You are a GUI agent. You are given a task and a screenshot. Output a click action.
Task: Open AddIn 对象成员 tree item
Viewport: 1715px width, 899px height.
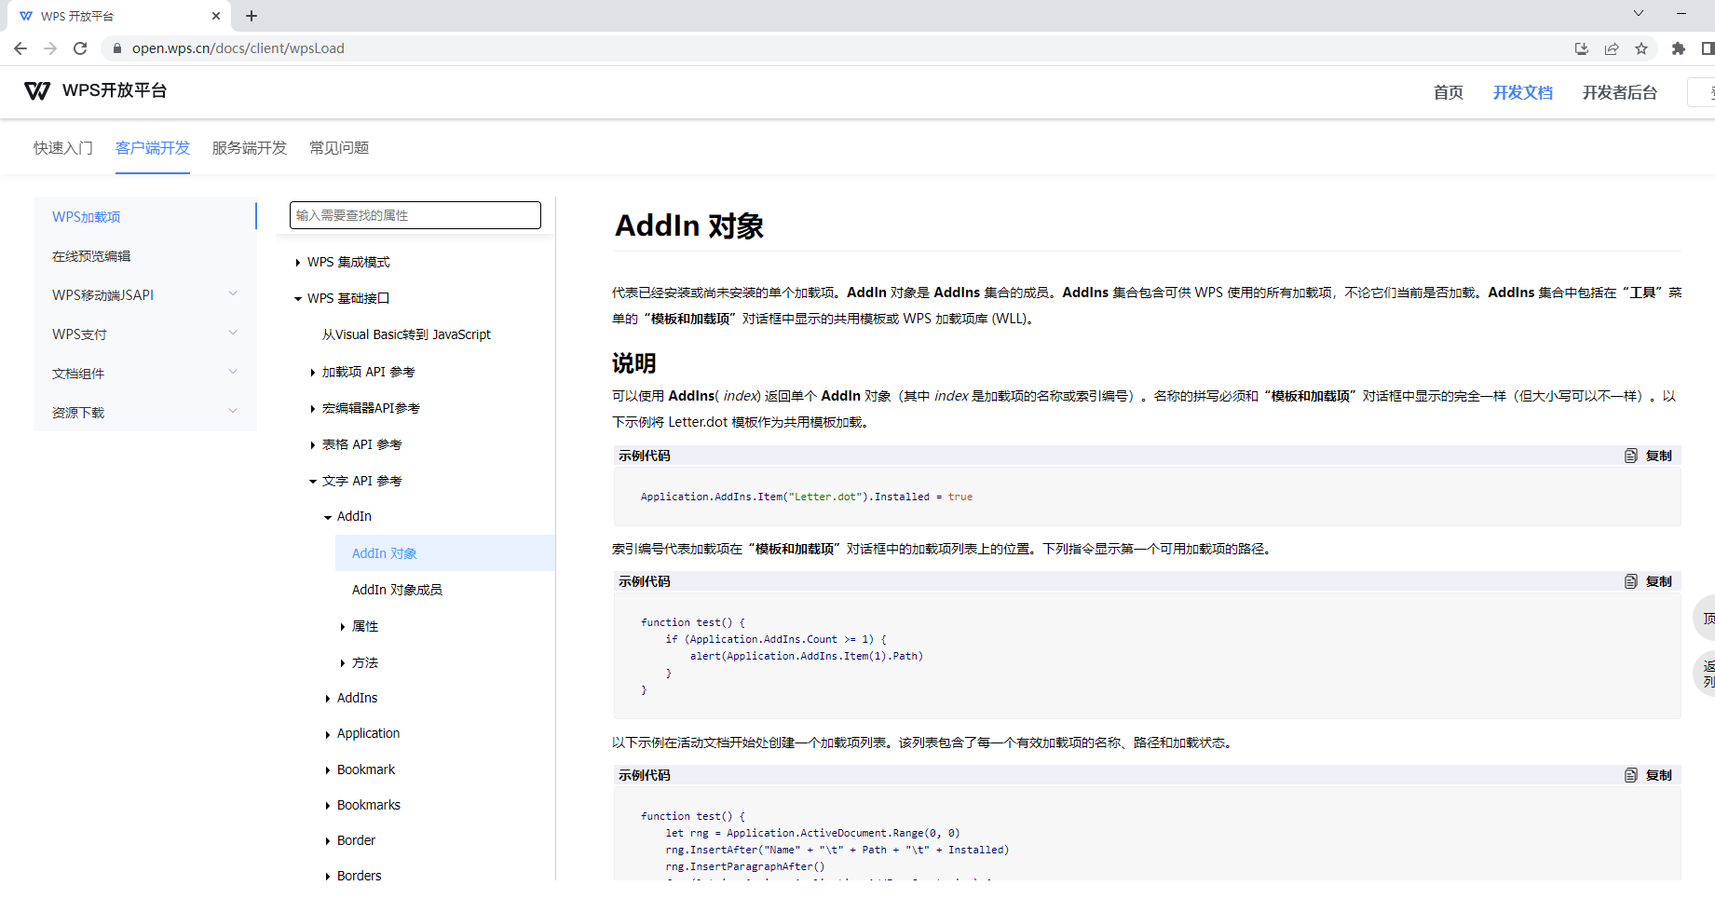(397, 590)
